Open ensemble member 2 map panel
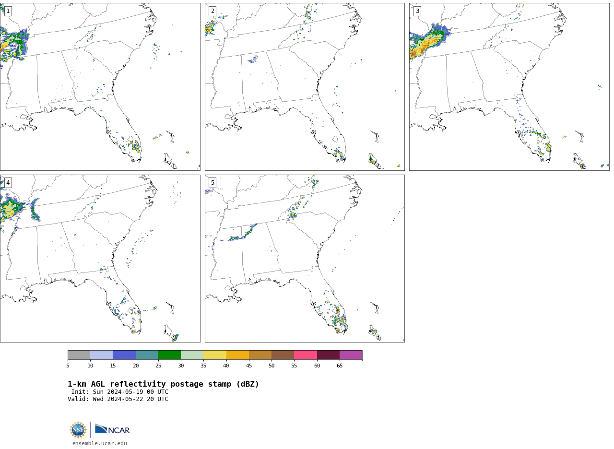The height and width of the screenshot is (449, 614). click(x=305, y=87)
